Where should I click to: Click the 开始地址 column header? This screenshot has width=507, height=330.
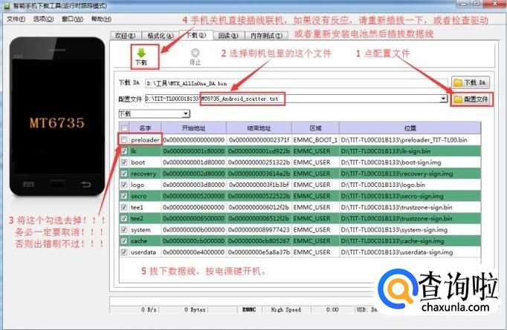194,128
